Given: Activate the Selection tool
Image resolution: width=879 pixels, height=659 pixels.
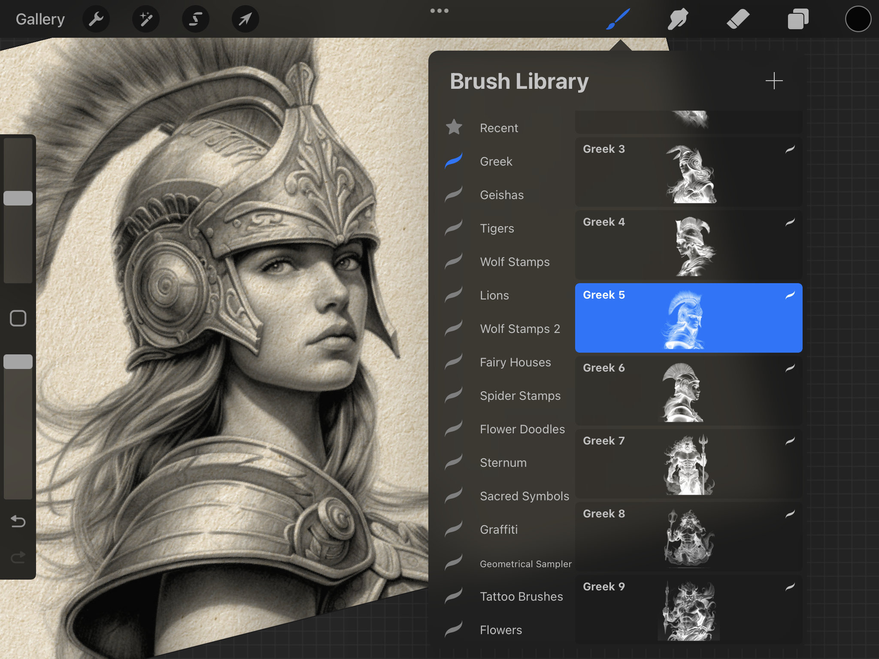Looking at the screenshot, I should [196, 19].
